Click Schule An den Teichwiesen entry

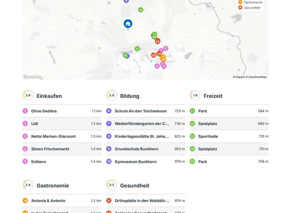click(x=141, y=111)
